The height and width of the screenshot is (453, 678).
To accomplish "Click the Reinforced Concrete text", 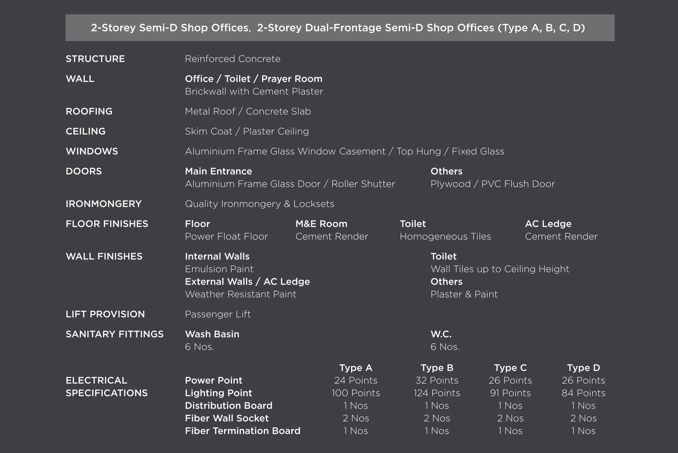I will point(233,59).
